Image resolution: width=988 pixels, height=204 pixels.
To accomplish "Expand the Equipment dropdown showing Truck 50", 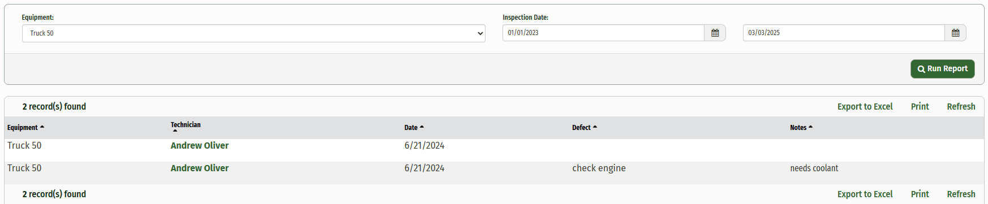I will point(254,33).
